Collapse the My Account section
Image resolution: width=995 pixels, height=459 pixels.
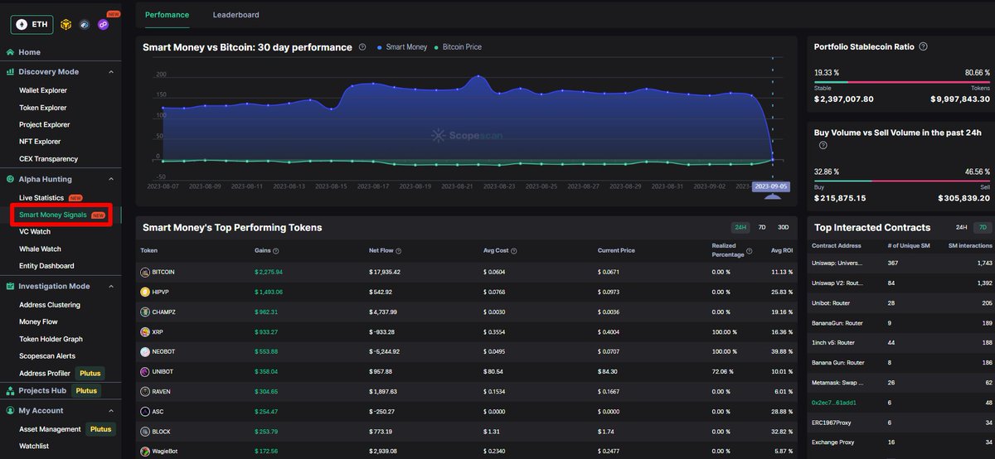110,410
